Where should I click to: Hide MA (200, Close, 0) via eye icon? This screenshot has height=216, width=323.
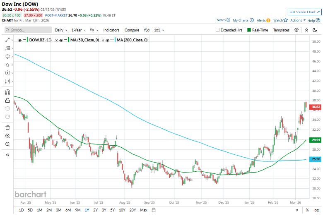(x=107, y=41)
